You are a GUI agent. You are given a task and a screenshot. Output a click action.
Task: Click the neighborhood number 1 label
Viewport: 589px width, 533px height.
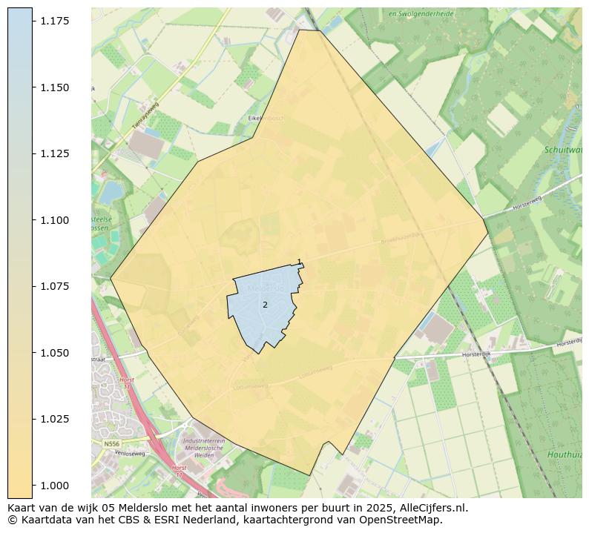pyautogui.click(x=299, y=262)
